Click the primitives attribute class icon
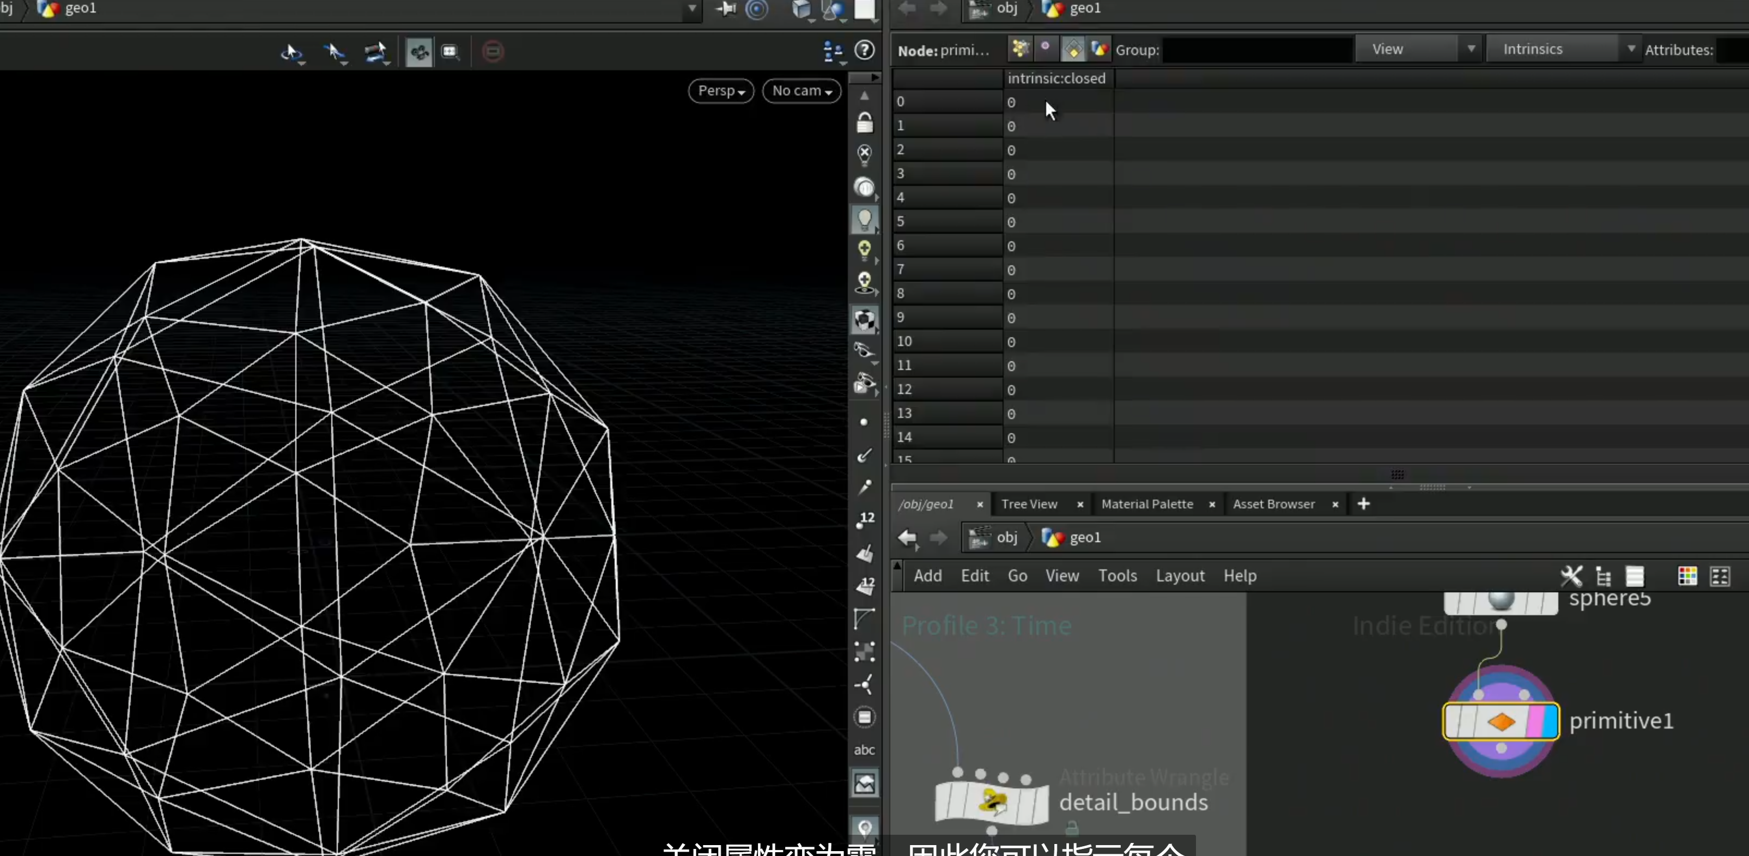Viewport: 1749px width, 856px height. point(1073,49)
